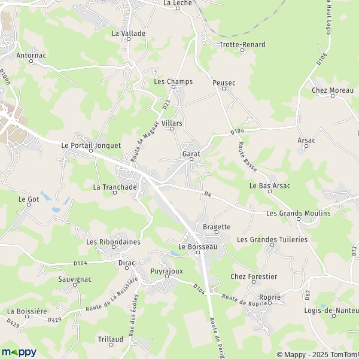Click the Les Ribondaines marker
359x359 pixels.
pyautogui.click(x=114, y=247)
